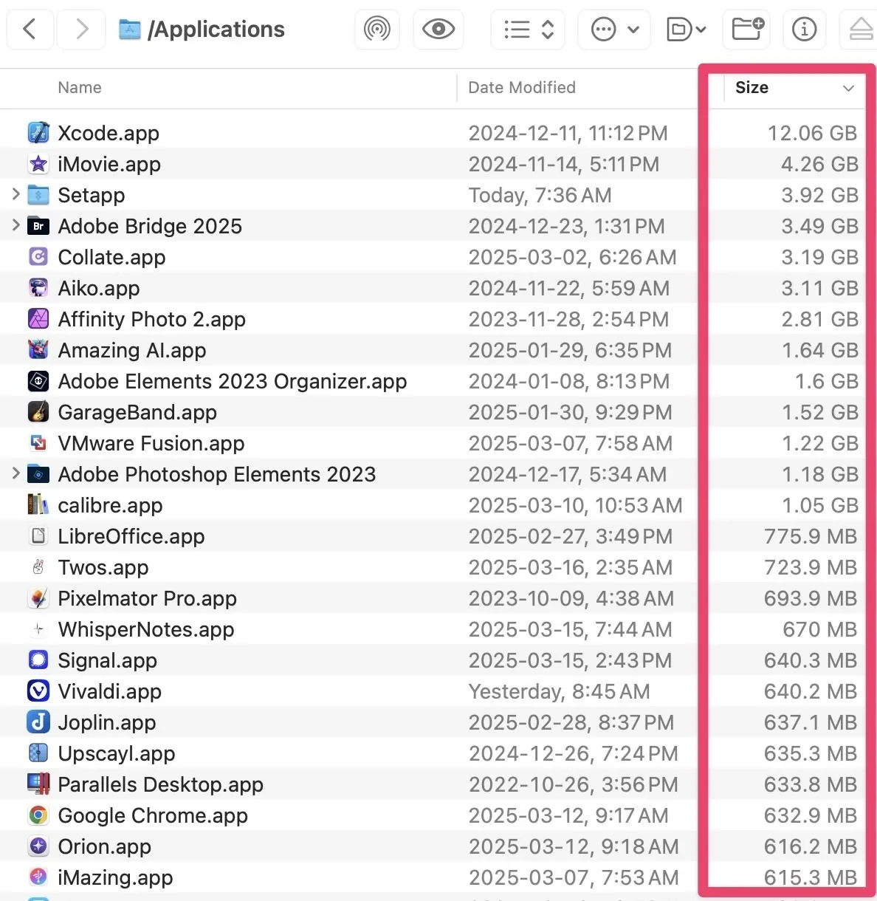Click the /Applications folder title
The width and height of the screenshot is (877, 901).
pyautogui.click(x=216, y=30)
